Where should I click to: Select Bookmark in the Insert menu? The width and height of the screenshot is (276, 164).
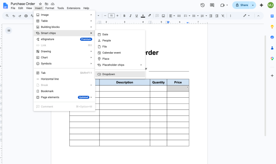[x=64, y=91]
